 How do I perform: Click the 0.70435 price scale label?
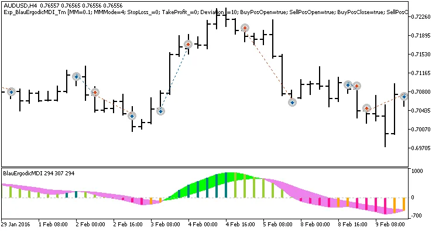pyautogui.click(x=421, y=111)
